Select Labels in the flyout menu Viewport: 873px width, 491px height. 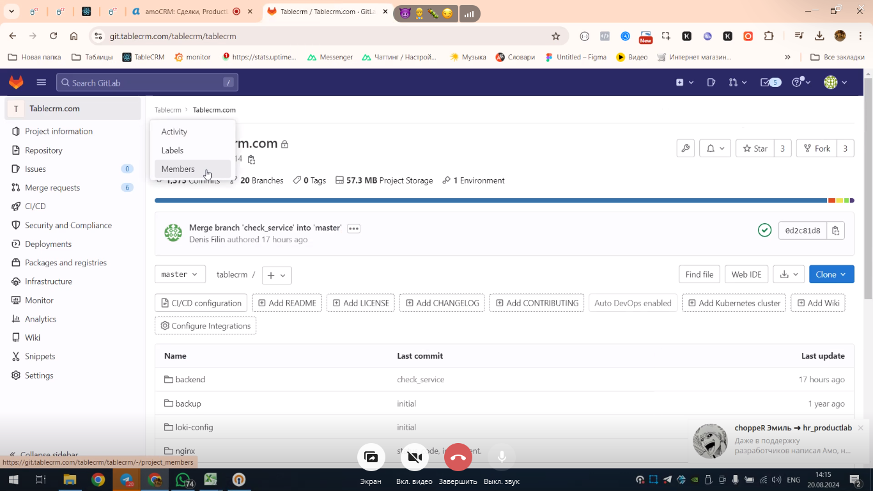click(x=192, y=150)
